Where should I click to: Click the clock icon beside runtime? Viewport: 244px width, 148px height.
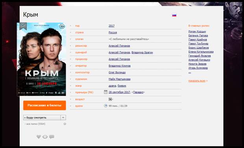click(105, 106)
